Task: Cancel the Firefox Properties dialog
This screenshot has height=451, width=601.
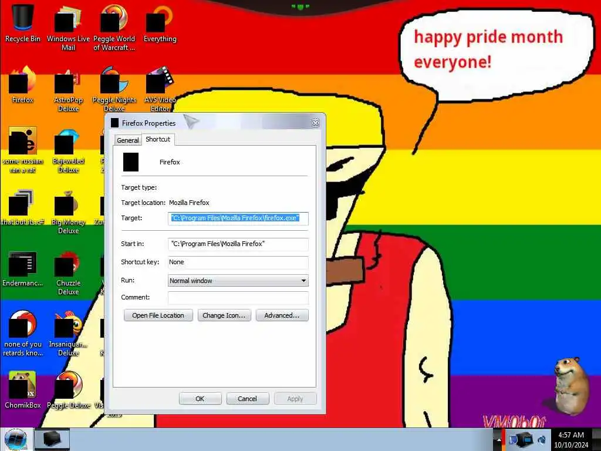Action: coord(248,399)
